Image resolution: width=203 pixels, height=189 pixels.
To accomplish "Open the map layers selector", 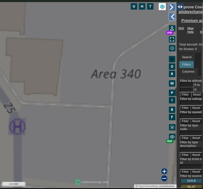I will [x=162, y=7].
